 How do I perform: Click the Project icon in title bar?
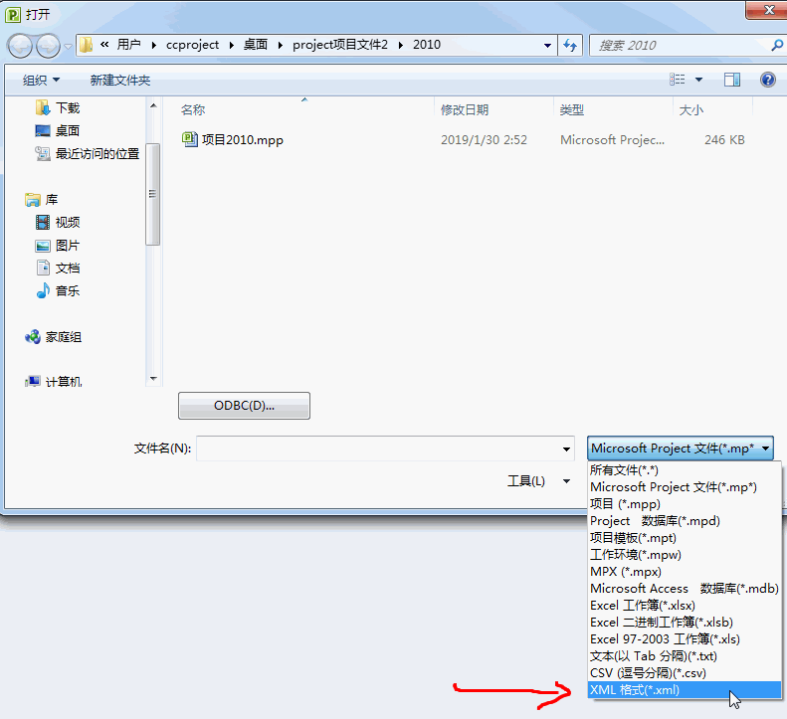click(13, 15)
